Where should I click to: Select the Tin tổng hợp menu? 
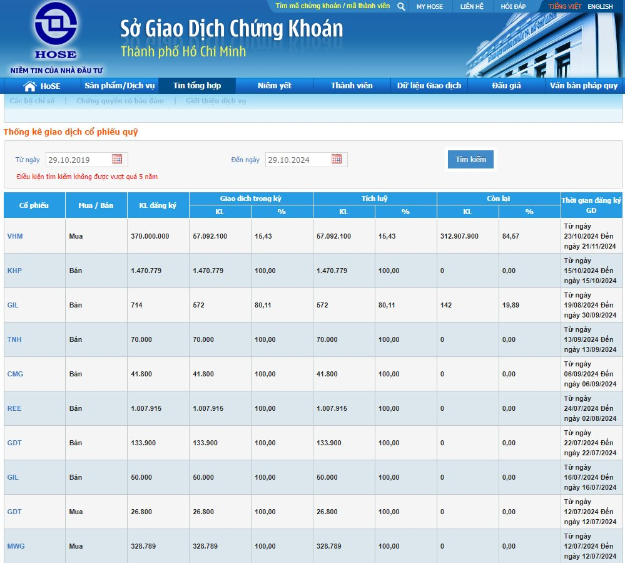pyautogui.click(x=197, y=85)
